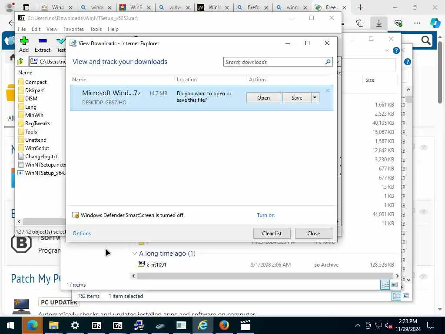
Task: Open the Edge profile icon
Action: (x=10, y=7)
